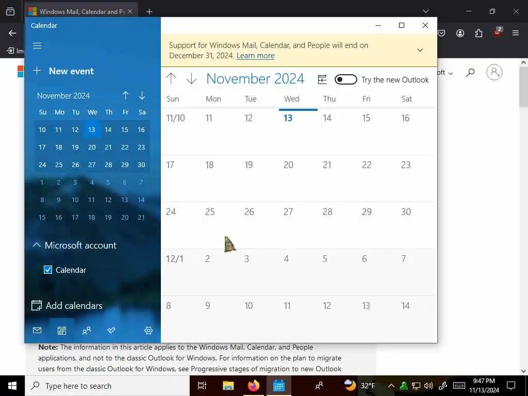The width and height of the screenshot is (528, 396).
Task: Open People from the bottom navigation
Action: 87,331
